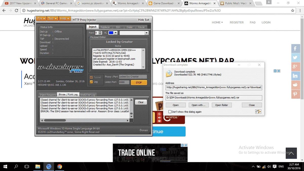The width and height of the screenshot is (304, 171).
Task: Open Windows Start menu
Action: [x=5, y=166]
